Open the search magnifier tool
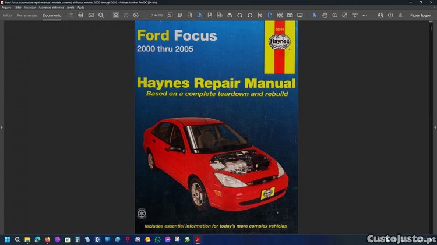 tap(101, 15)
